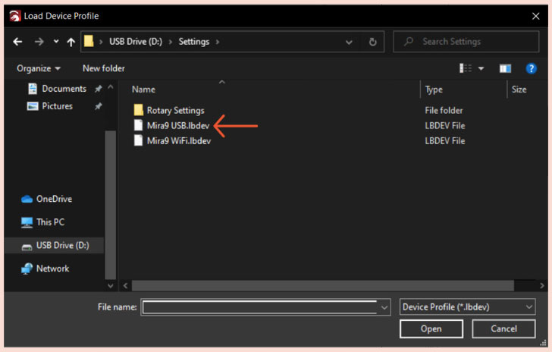552x352 pixels.
Task: Click the Cancel button
Action: (503, 329)
